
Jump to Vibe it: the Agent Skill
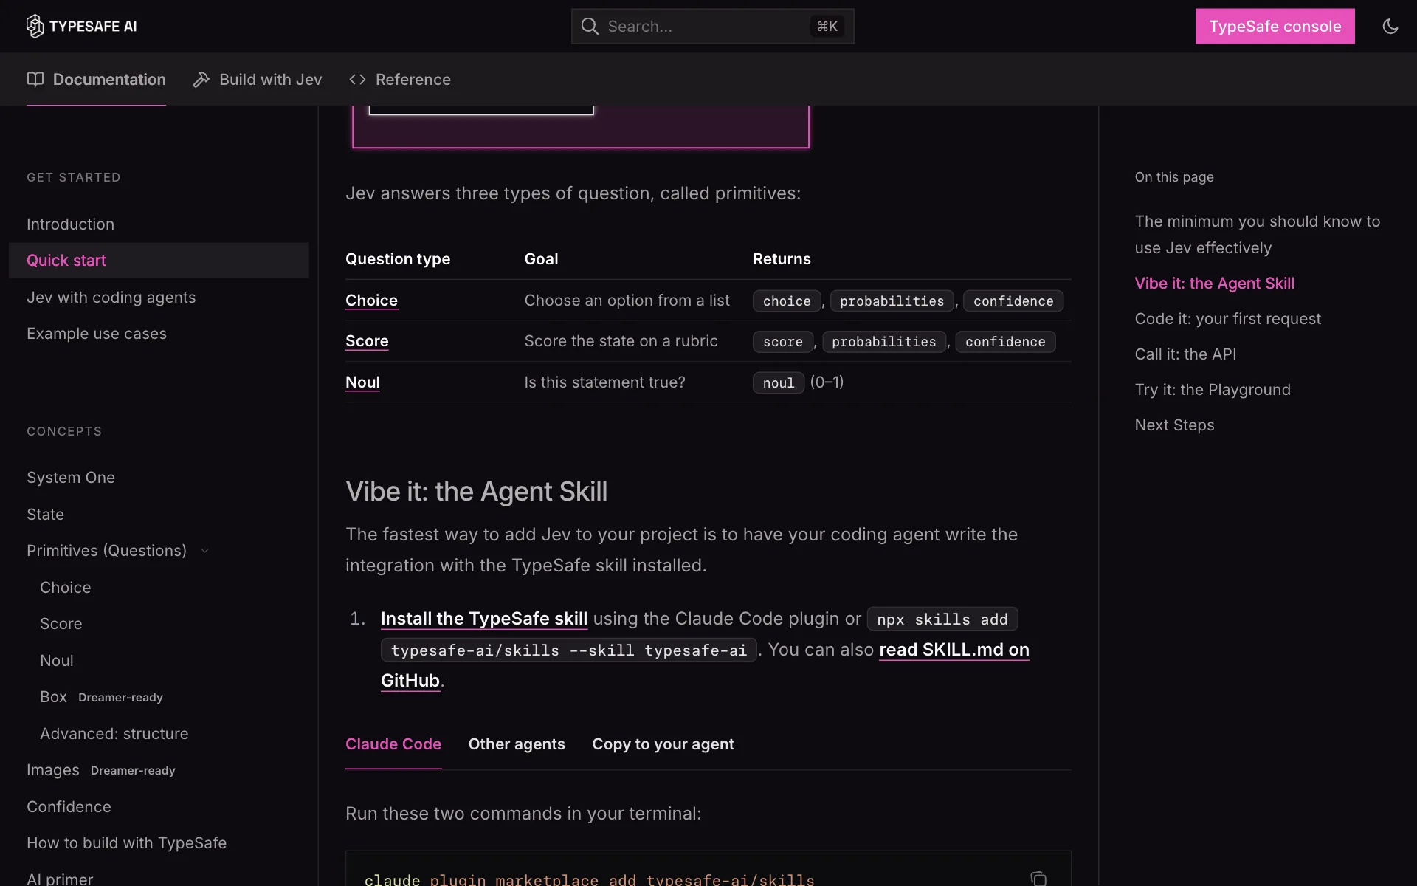(1214, 284)
